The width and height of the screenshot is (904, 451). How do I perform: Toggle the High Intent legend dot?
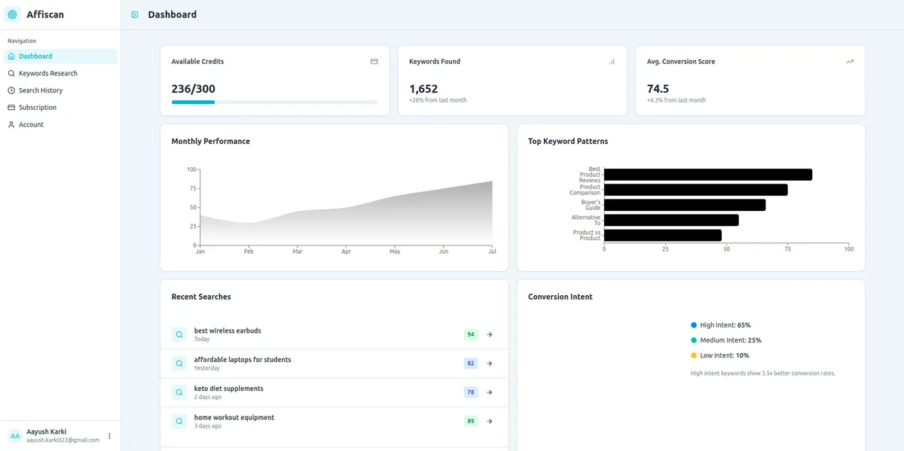[692, 325]
